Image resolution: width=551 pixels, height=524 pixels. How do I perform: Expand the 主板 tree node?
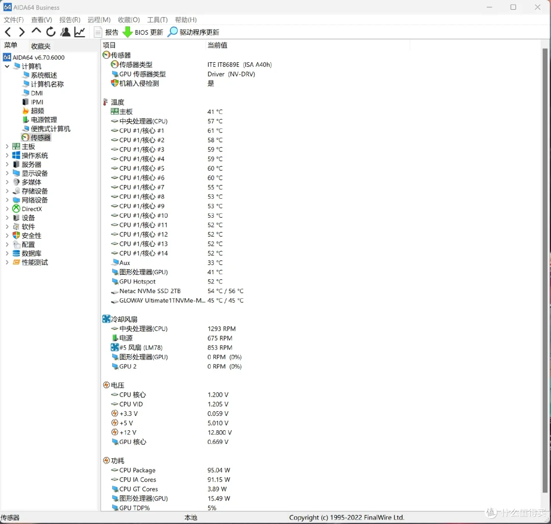[x=7, y=146]
